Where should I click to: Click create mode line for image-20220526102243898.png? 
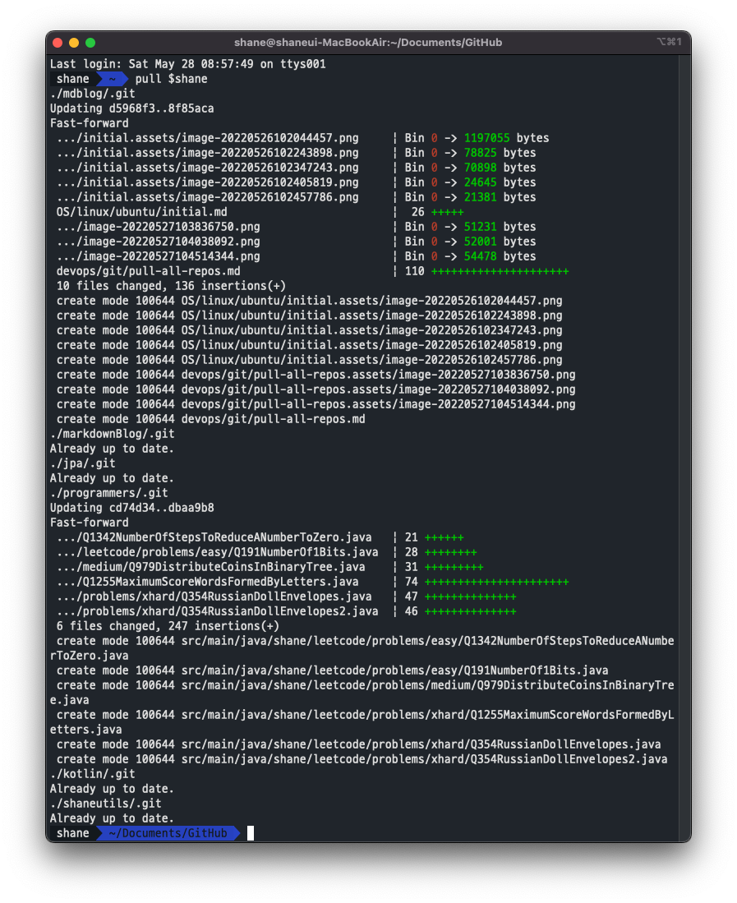click(309, 316)
